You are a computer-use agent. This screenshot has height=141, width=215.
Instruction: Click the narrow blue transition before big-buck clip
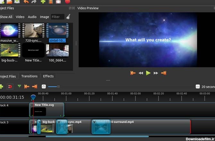(x=39, y=127)
